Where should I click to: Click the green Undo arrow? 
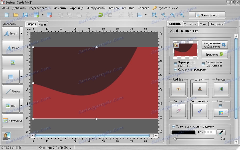[x=101, y=15]
